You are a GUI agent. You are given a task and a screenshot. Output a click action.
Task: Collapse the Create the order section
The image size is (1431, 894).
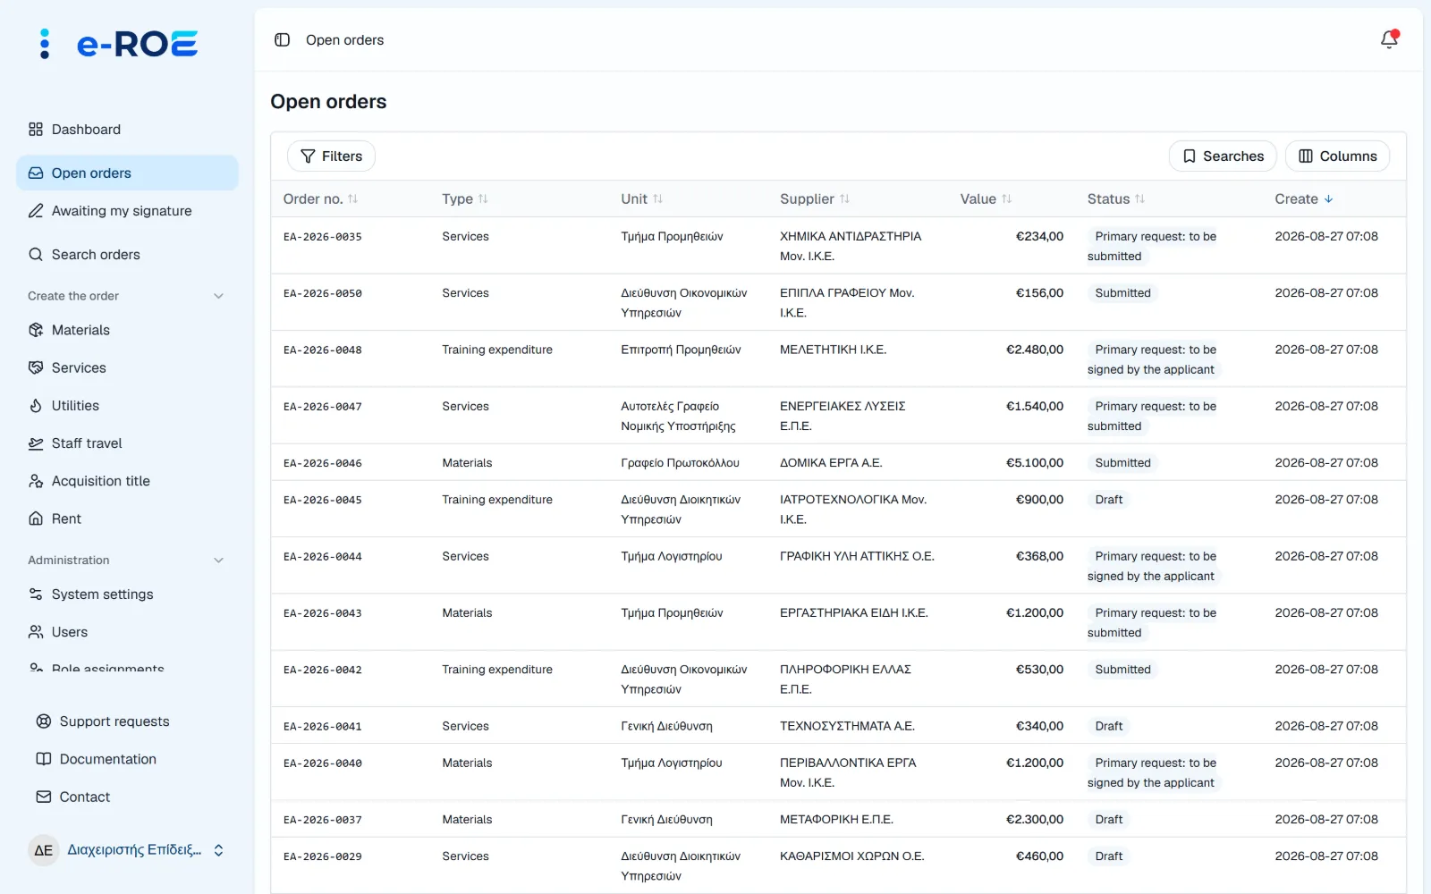click(218, 296)
